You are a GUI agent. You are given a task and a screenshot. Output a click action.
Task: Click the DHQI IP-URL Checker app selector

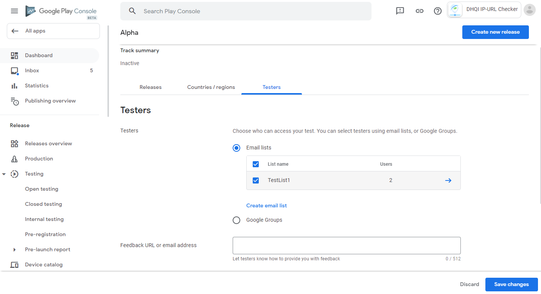484,10
